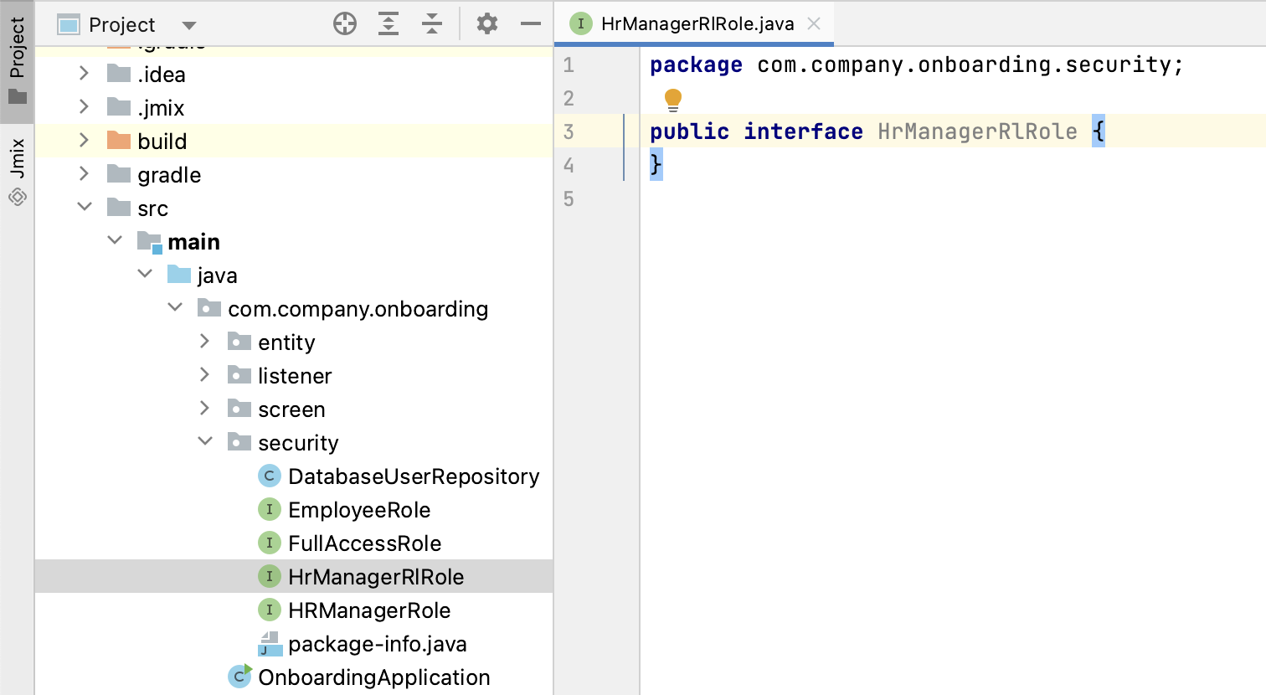Click the main module folder icon
The width and height of the screenshot is (1266, 695).
150,242
